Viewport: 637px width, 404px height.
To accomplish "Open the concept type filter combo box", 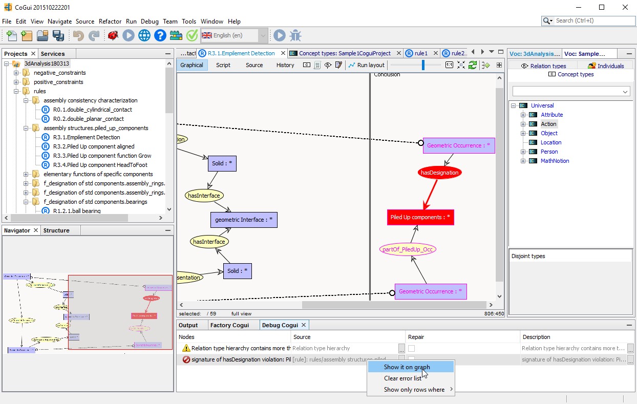I will pyautogui.click(x=572, y=91).
